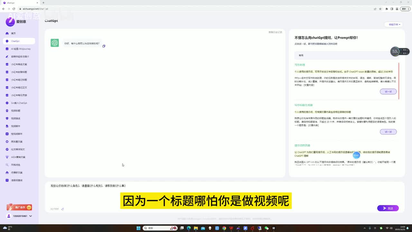Select AI绘图-Midjourney in the sidebar
Screen dimensions: 412x232
(21, 49)
